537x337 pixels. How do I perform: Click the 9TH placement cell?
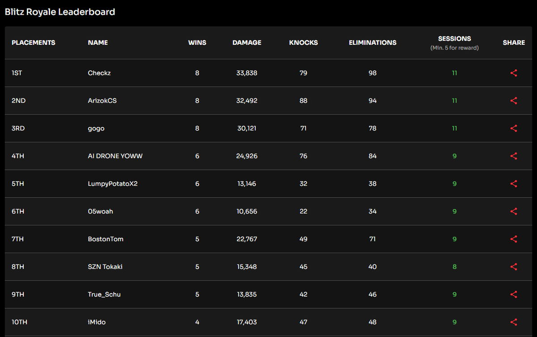[x=18, y=294]
